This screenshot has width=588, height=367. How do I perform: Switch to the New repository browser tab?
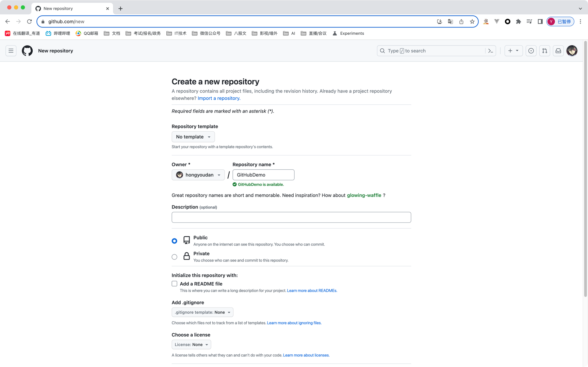click(x=68, y=9)
